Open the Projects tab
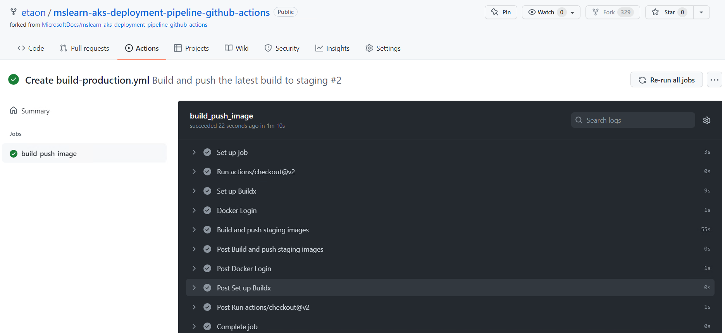Viewport: 725px width, 333px height. point(191,48)
